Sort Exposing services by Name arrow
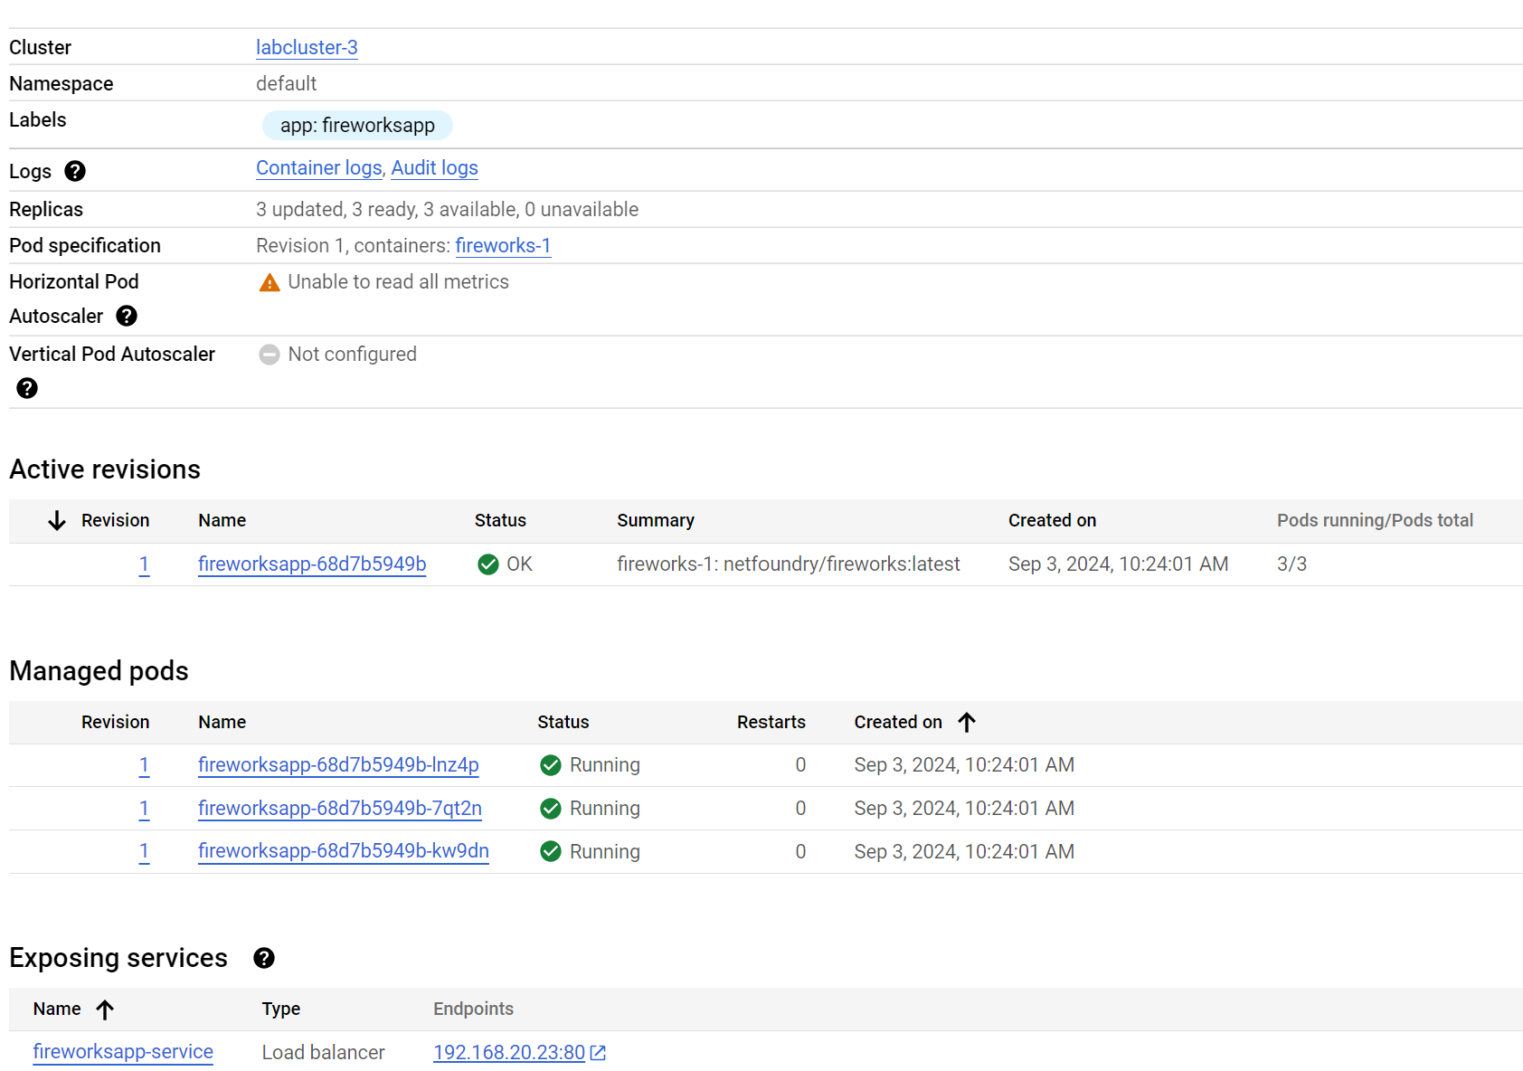The width and height of the screenshot is (1523, 1071). pos(105,1009)
